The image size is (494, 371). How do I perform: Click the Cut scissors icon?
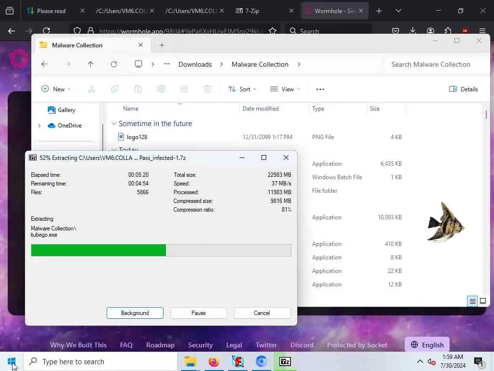[x=91, y=89]
